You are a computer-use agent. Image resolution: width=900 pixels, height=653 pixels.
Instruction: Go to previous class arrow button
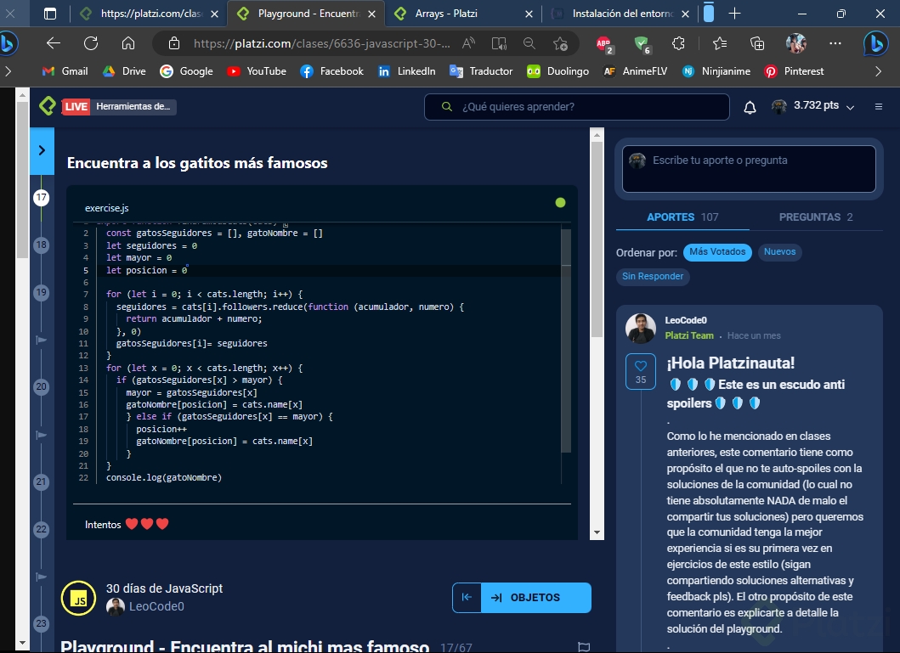(467, 598)
